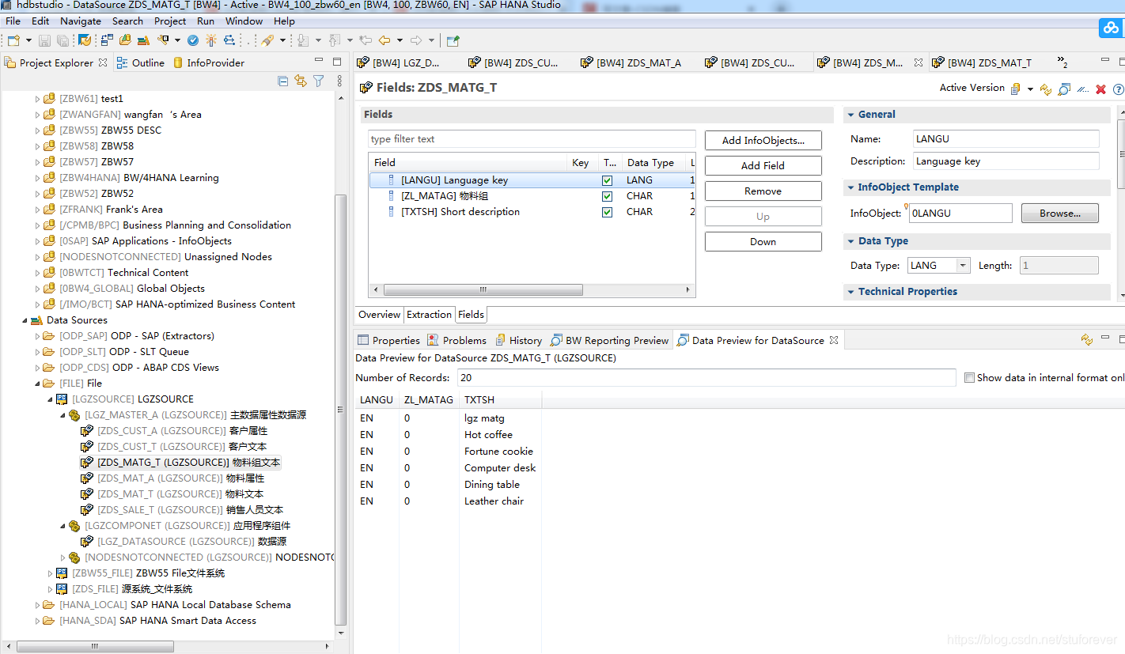1125x654 pixels.
Task: Expand the ZBW55_FILE source system node
Action: click(x=49, y=573)
